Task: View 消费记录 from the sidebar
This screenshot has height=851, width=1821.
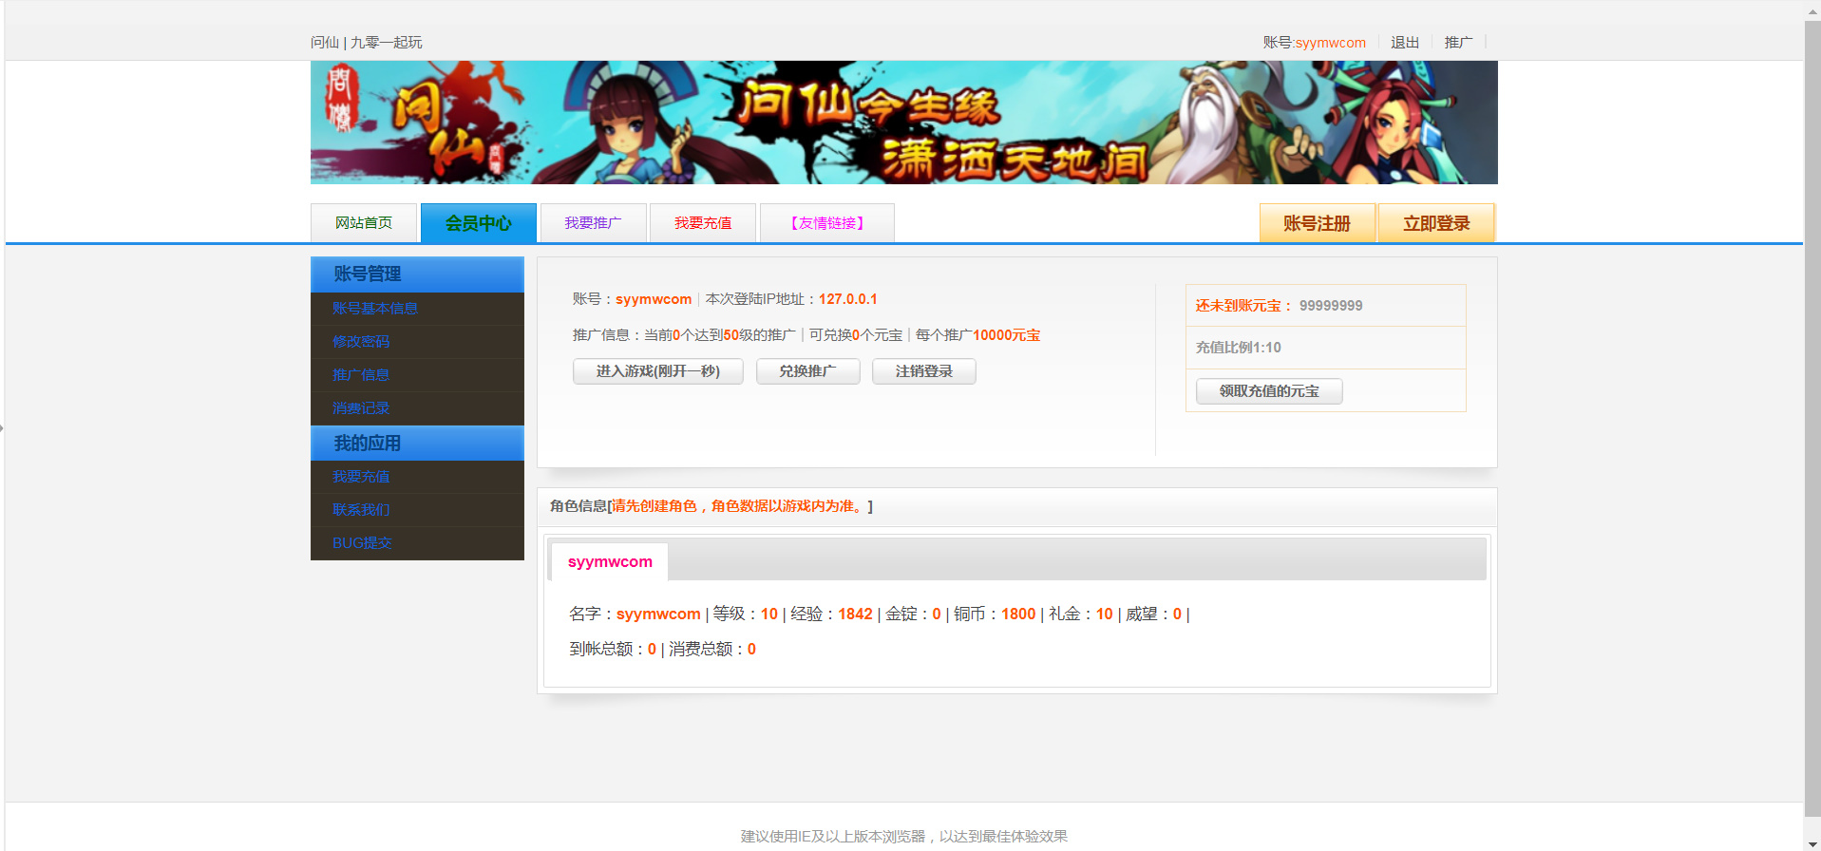Action: coord(361,408)
